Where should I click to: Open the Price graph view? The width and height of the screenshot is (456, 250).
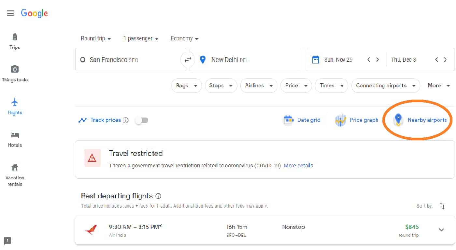[x=357, y=120]
